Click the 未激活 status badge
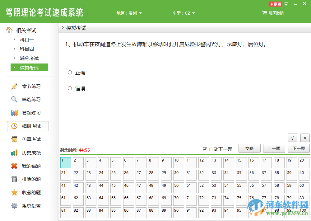Image resolution: width=311 pixels, height=221 pixels. coord(275,4)
